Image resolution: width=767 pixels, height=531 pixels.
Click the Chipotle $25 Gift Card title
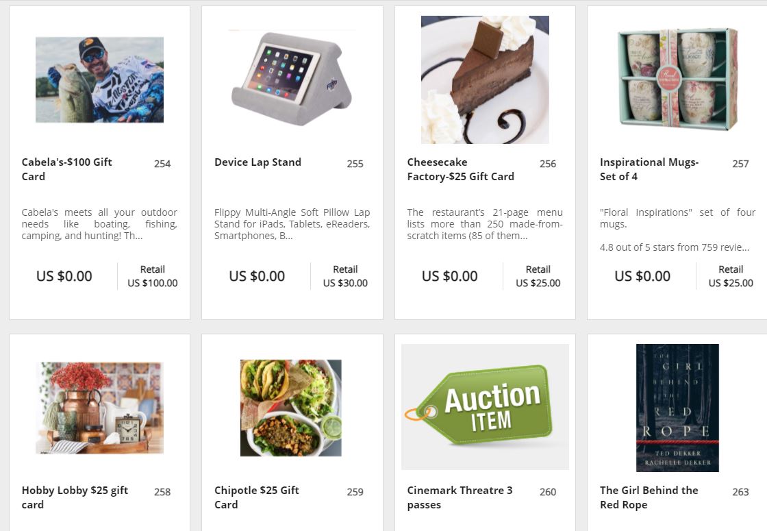click(x=256, y=497)
